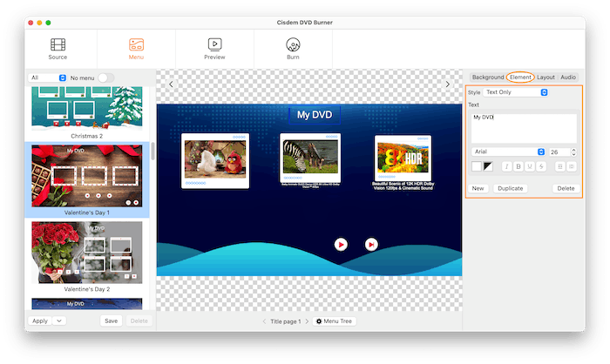Image resolution: width=610 pixels, height=364 pixels.
Task: Toggle the No menu switch
Action: point(106,78)
